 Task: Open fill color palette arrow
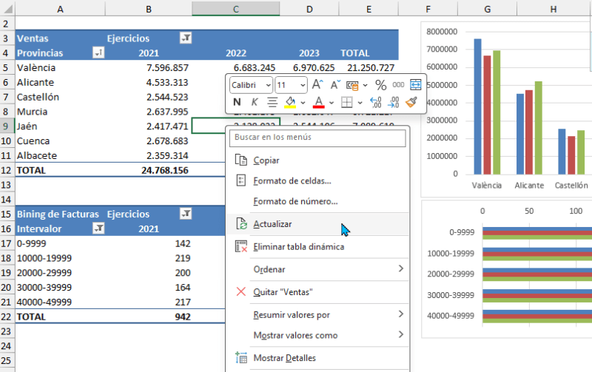[303, 102]
